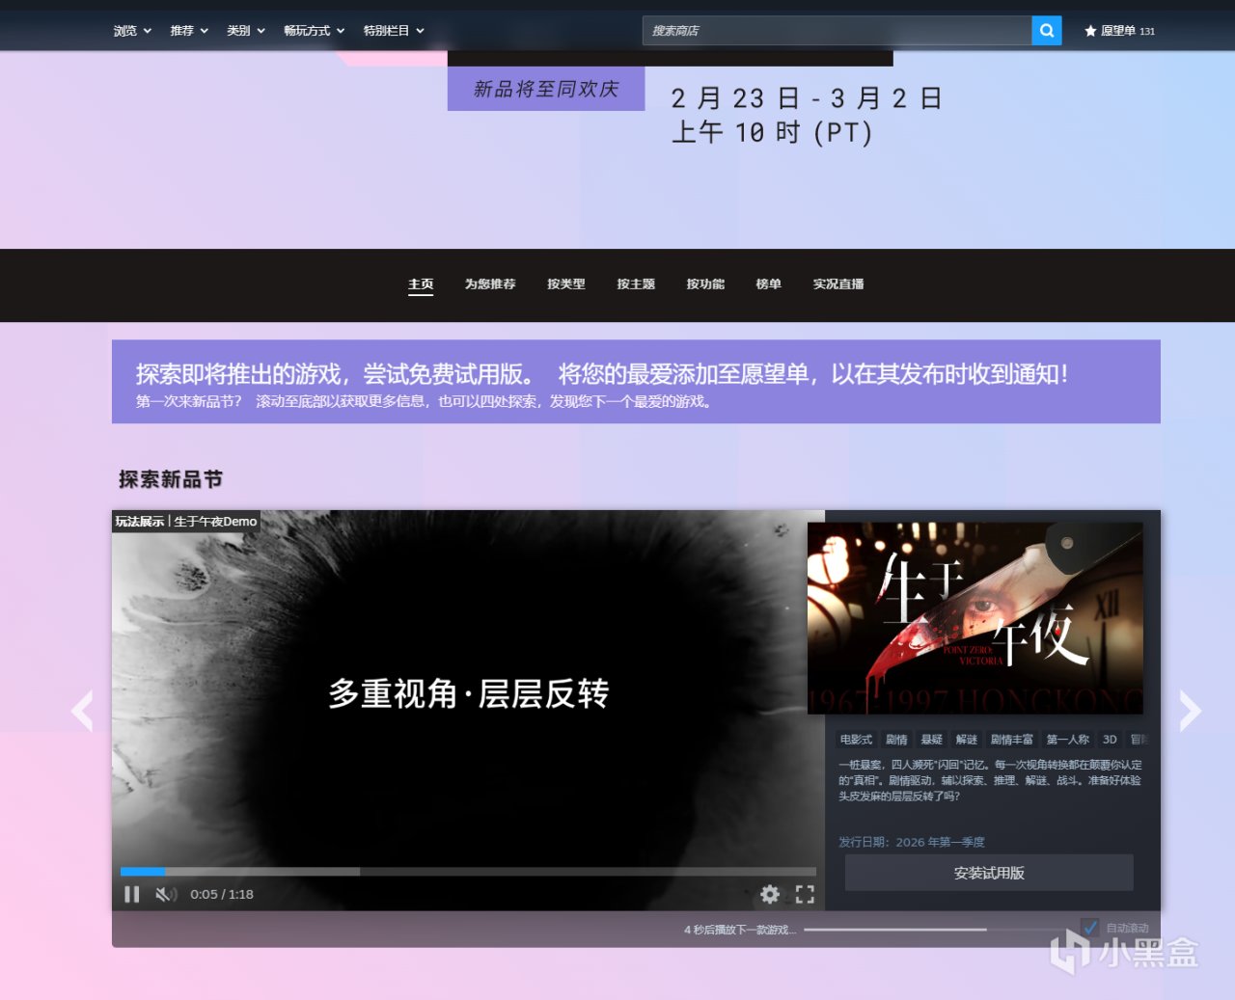Switch to the 为您推荐 tab
This screenshot has width=1235, height=1000.
pos(490,284)
